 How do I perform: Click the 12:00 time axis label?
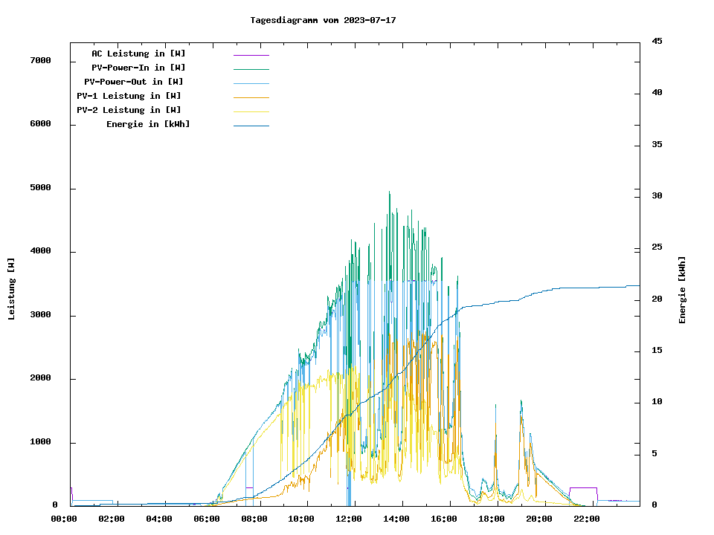click(x=349, y=519)
